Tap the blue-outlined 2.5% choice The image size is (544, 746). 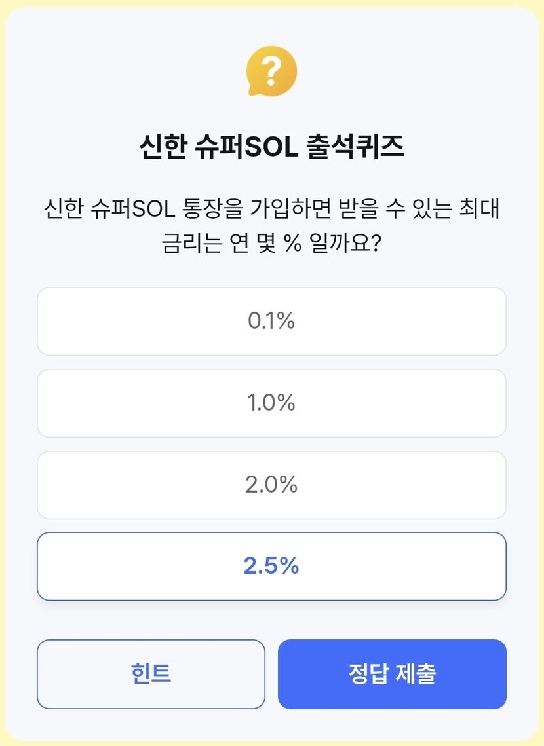point(271,567)
